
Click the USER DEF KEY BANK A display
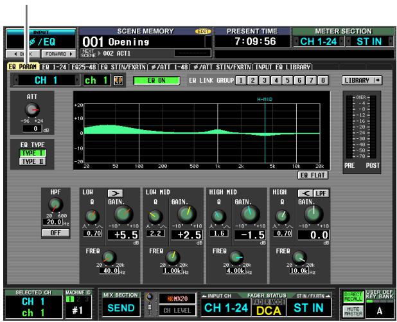(380, 310)
